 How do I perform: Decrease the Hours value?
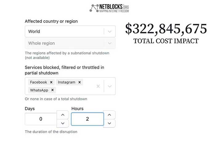[109, 123]
